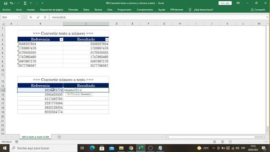
Task: Open Microsoft Store from taskbar
Action: click(x=102, y=148)
